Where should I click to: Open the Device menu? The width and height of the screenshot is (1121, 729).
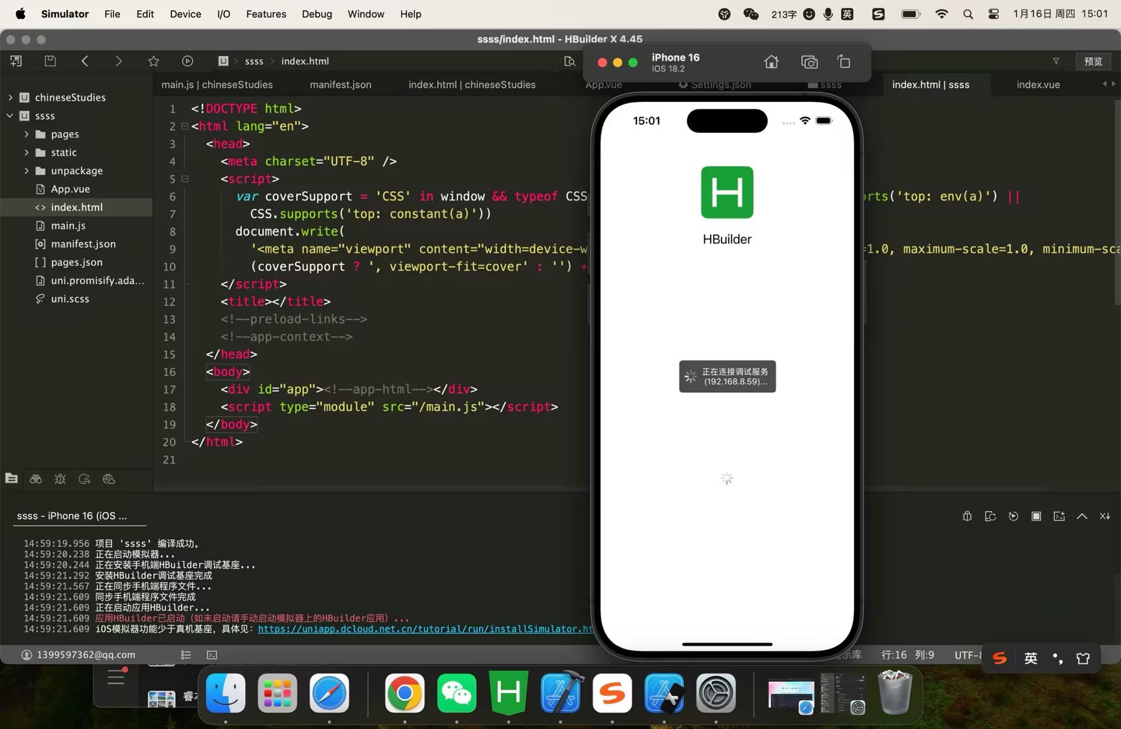[x=186, y=14]
